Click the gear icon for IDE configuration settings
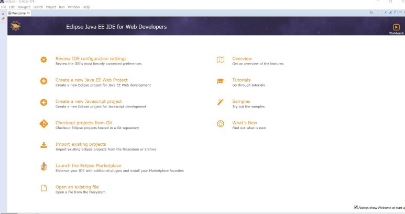This screenshot has width=405, height=214. click(x=43, y=60)
